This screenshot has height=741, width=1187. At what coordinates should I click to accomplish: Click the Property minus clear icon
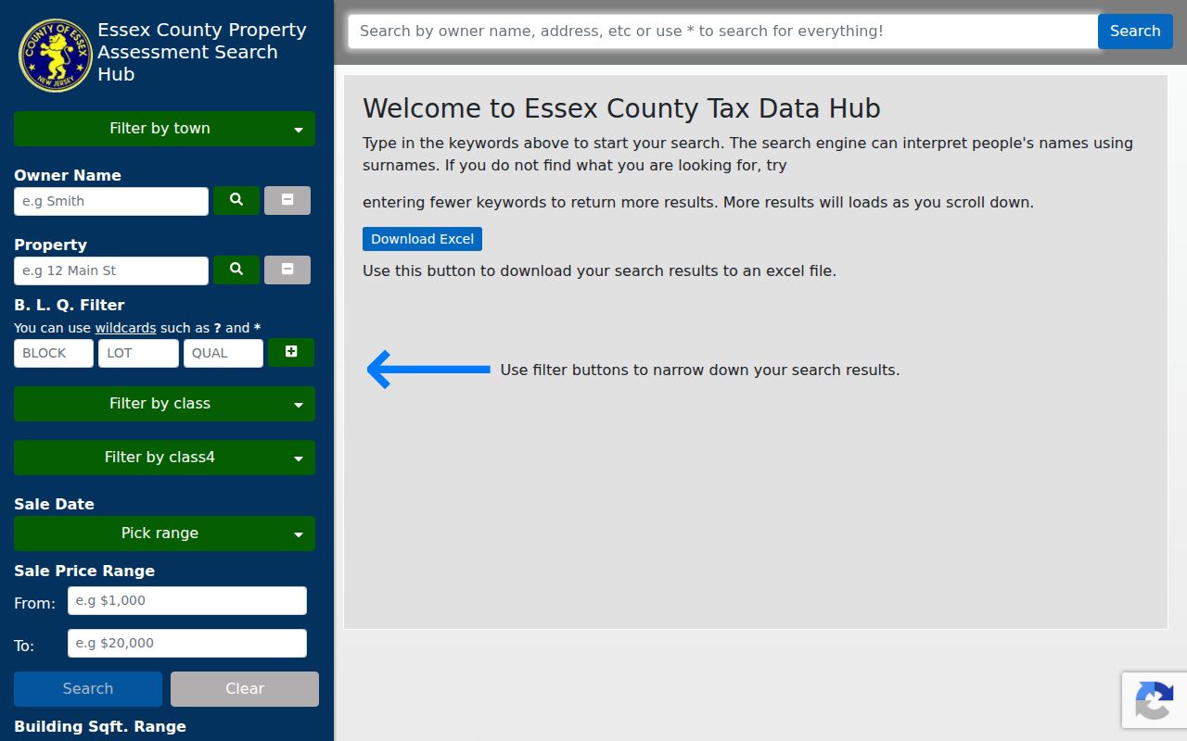[287, 270]
